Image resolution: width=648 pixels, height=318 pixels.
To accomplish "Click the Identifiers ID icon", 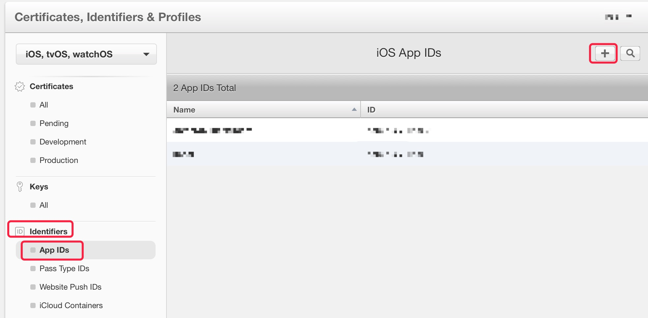I will (x=20, y=232).
